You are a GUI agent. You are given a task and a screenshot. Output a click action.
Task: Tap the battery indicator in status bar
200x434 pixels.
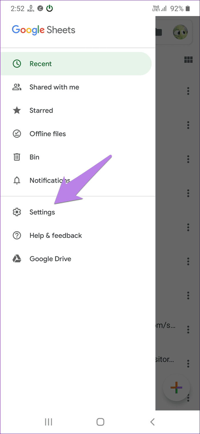tap(187, 9)
